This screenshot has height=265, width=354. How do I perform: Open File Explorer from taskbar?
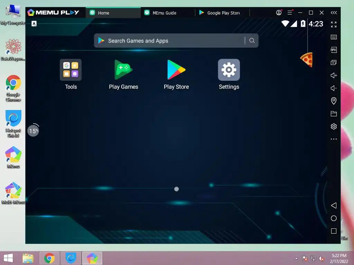(28, 258)
